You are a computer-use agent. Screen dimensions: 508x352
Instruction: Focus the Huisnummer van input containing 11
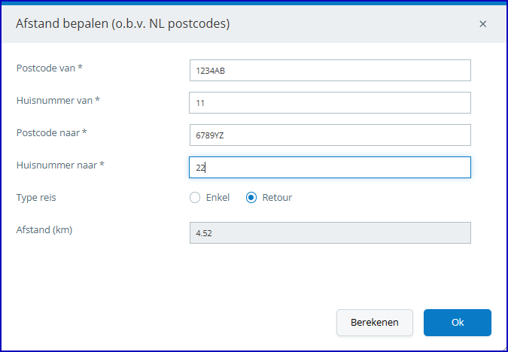pyautogui.click(x=330, y=102)
